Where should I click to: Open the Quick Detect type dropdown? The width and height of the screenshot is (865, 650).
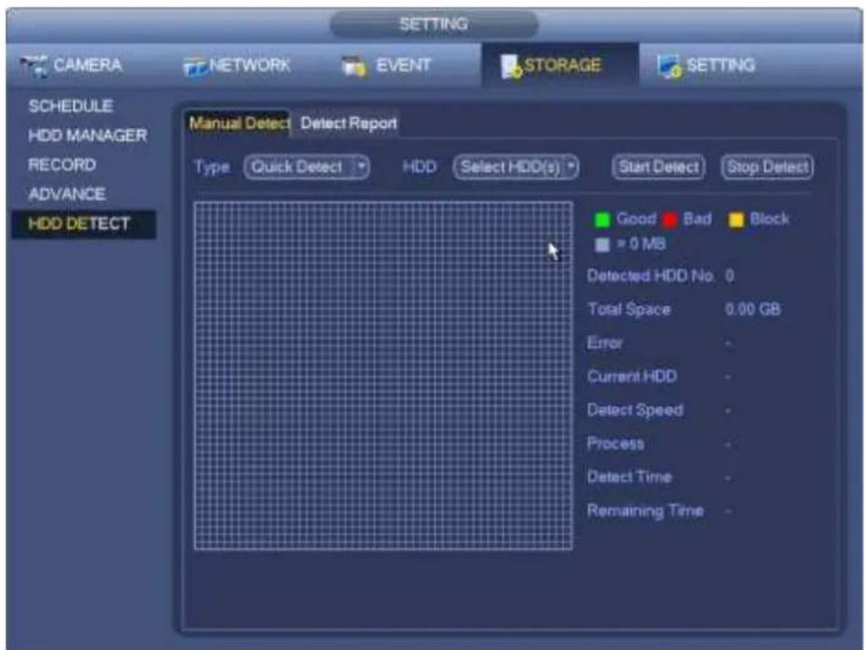(x=306, y=167)
